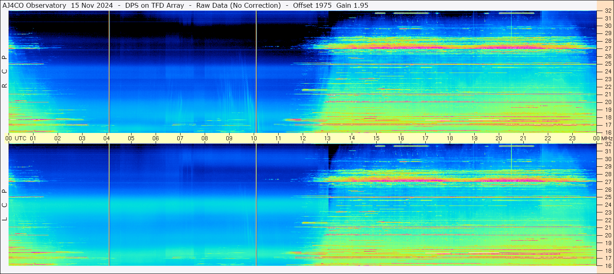Viewport: 614px width, 274px height.
Task: Click the RCP polarization label
Action: (x=4, y=72)
